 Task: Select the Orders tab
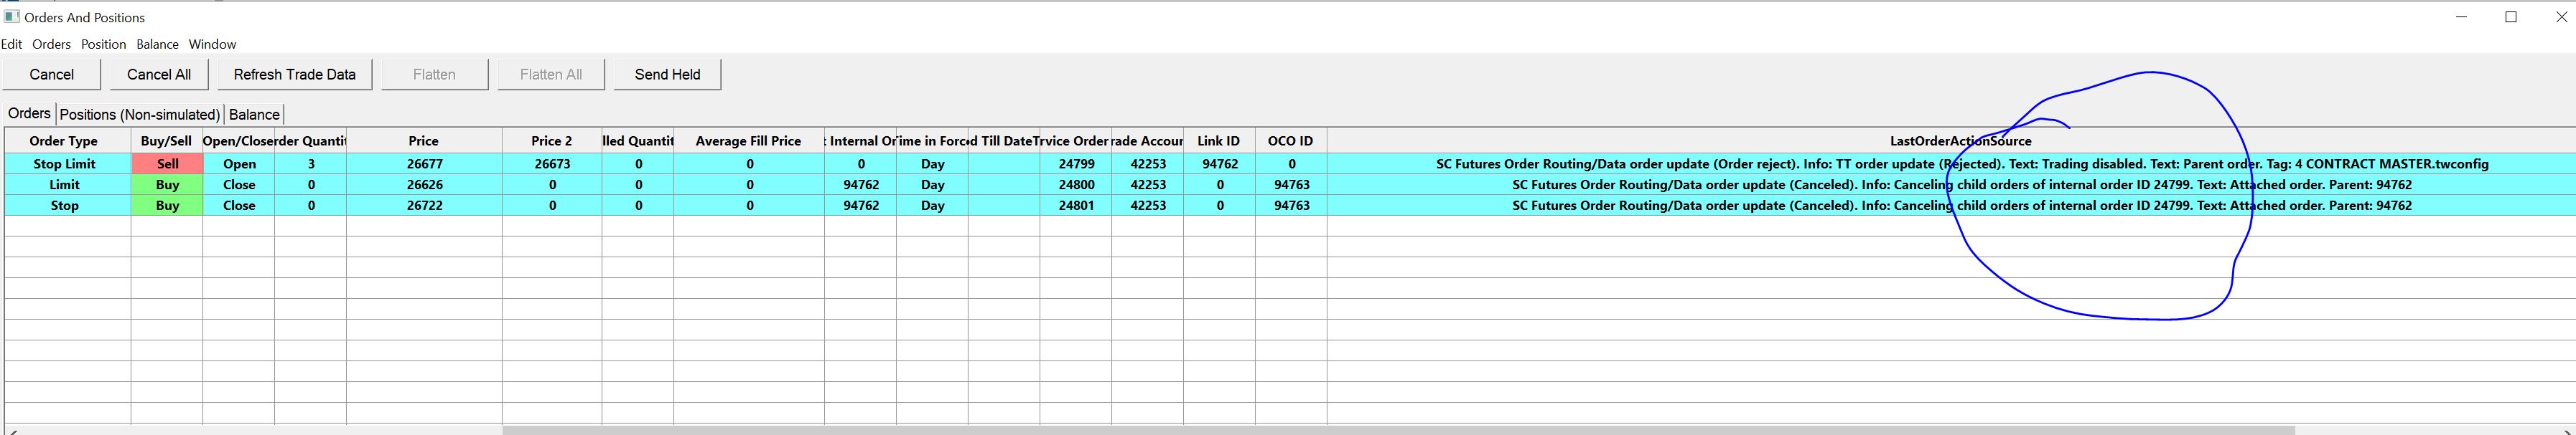pyautogui.click(x=29, y=114)
